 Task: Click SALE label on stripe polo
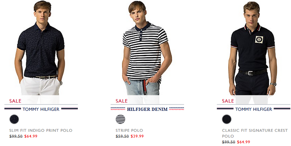pyautogui.click(x=121, y=101)
